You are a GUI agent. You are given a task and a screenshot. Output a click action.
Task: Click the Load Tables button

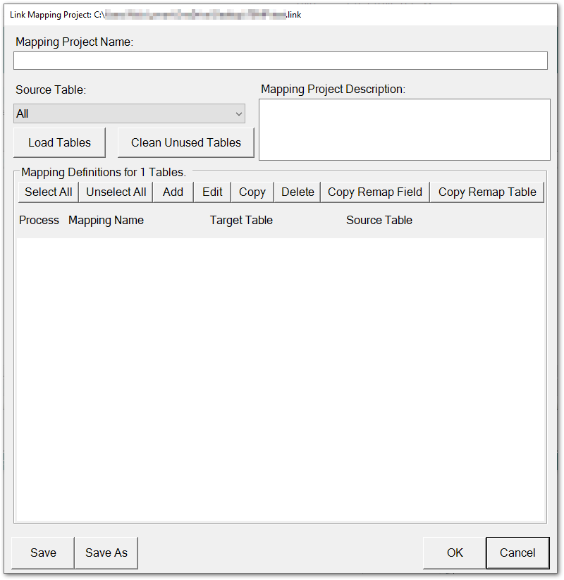(x=59, y=142)
